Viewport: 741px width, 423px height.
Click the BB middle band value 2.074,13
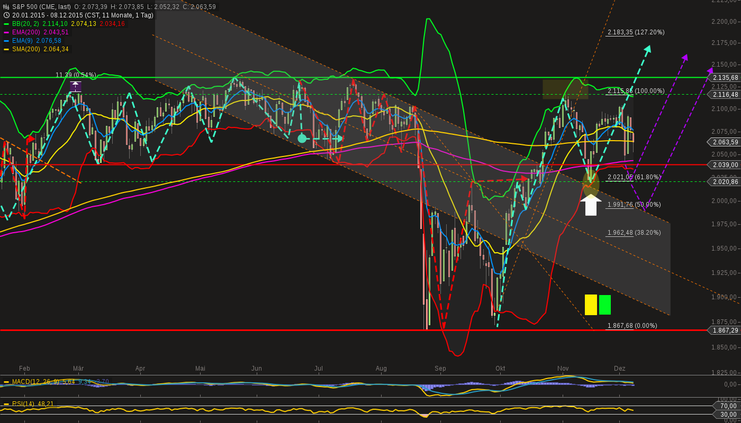(84, 24)
